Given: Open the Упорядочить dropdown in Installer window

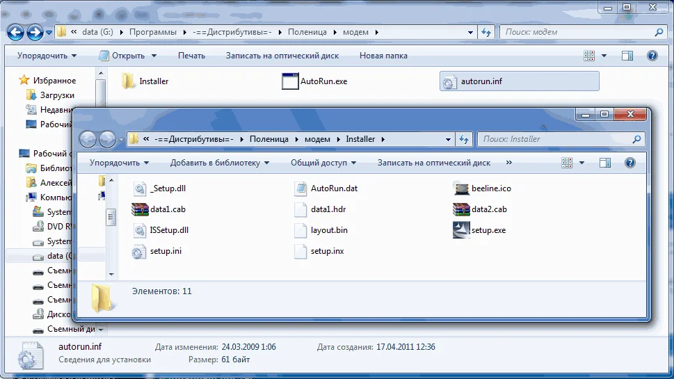Looking at the screenshot, I should 119,163.
